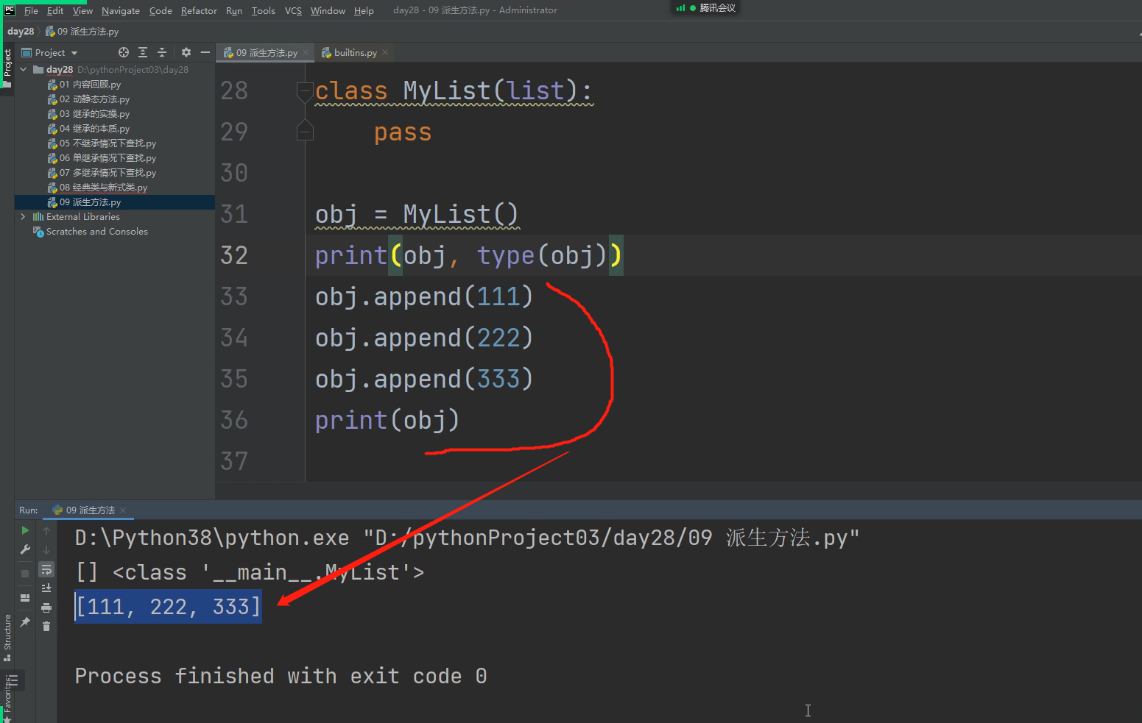Click fold end marker at line 29

tap(305, 132)
